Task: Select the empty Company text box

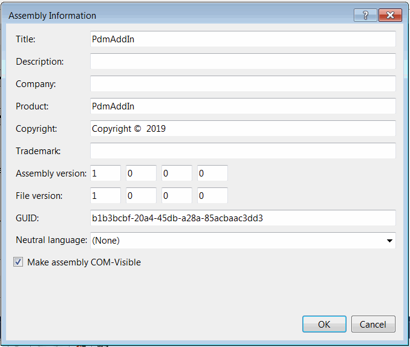Action: pos(243,83)
